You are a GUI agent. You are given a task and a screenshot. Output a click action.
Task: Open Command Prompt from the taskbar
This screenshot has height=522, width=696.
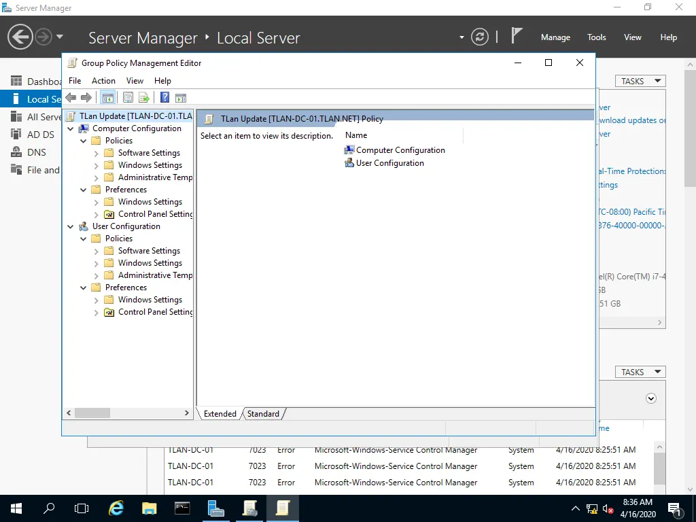click(x=182, y=508)
